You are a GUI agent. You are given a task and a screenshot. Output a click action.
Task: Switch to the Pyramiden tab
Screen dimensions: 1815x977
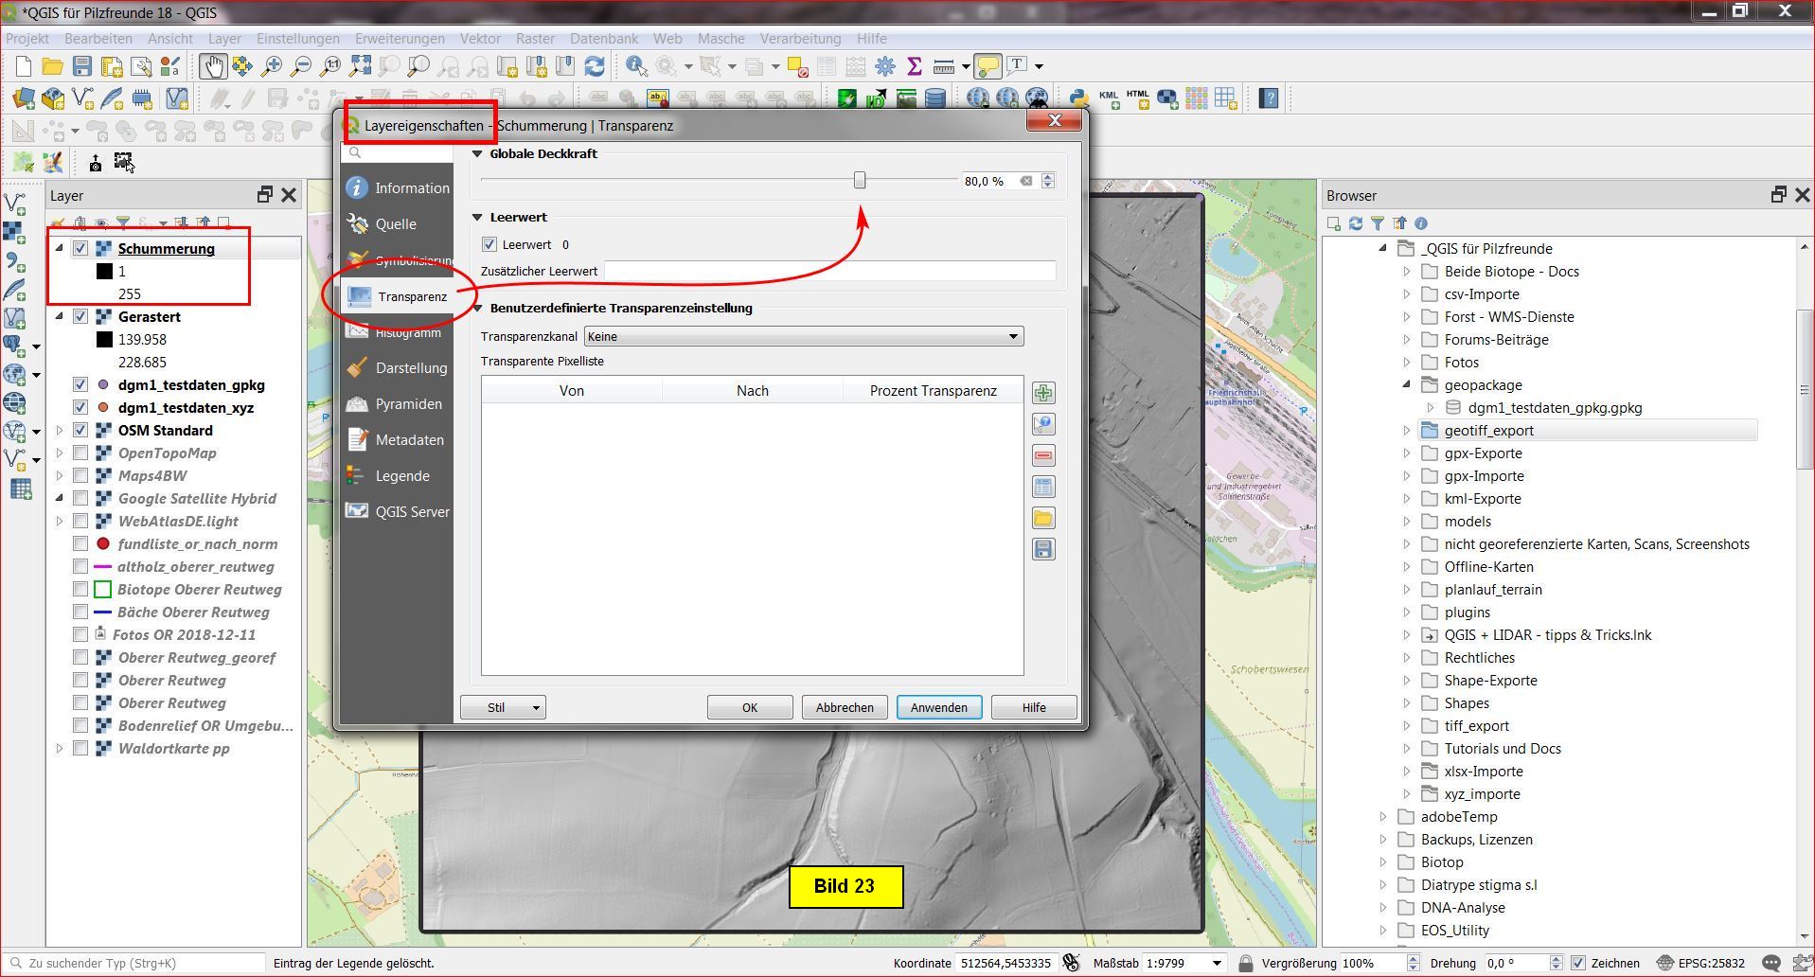tap(408, 403)
